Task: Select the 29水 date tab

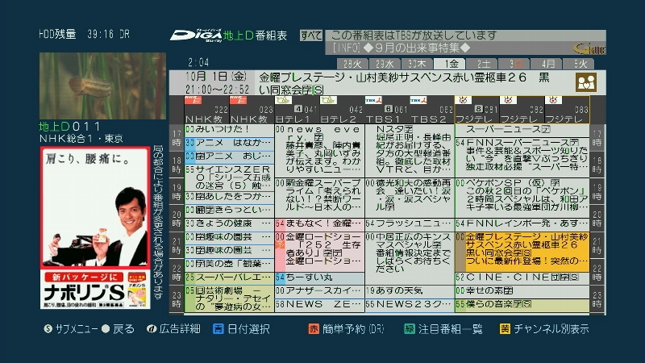Action: tap(385, 65)
